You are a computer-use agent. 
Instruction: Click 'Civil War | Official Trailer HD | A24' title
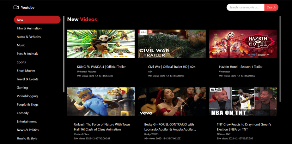tap(172, 67)
